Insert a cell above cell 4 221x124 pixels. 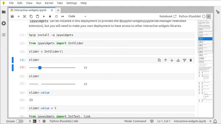tap(178, 60)
